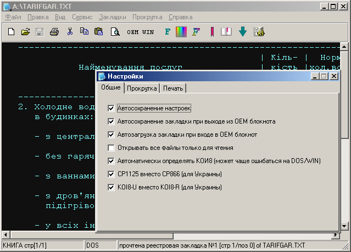Viewport: 351px width, 252px height.
Task: Click the multicolored italic F icon
Action: pos(196,32)
